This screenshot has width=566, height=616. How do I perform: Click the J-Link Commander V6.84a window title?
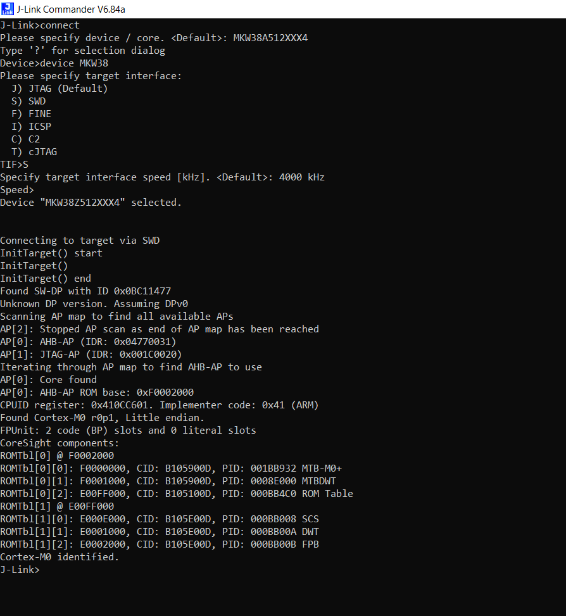click(66, 9)
